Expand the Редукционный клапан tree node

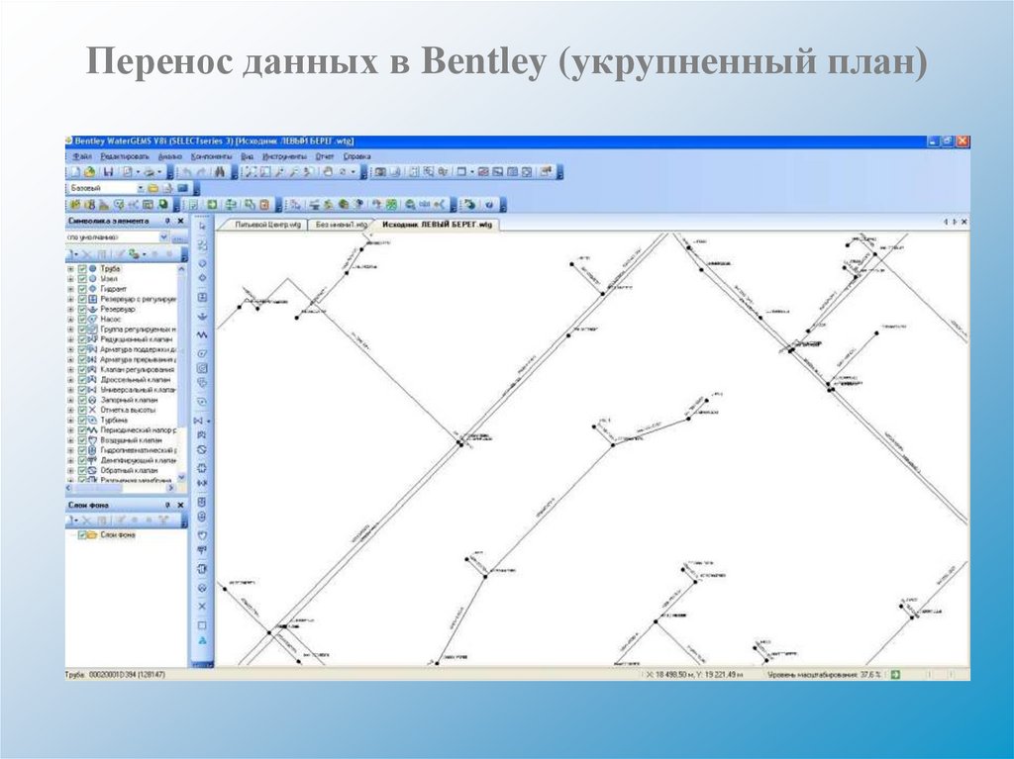tap(71, 339)
